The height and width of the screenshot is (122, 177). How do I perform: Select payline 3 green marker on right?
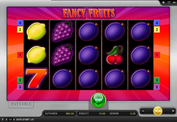pos(157,80)
